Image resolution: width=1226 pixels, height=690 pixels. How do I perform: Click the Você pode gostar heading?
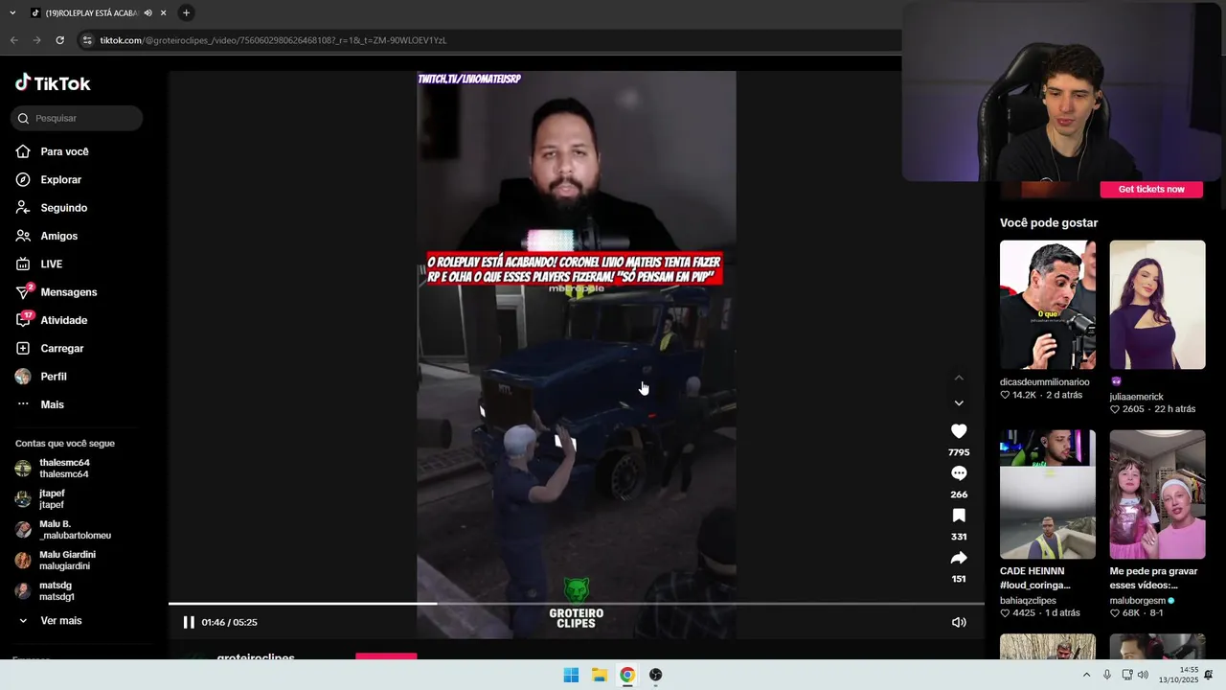1049,222
